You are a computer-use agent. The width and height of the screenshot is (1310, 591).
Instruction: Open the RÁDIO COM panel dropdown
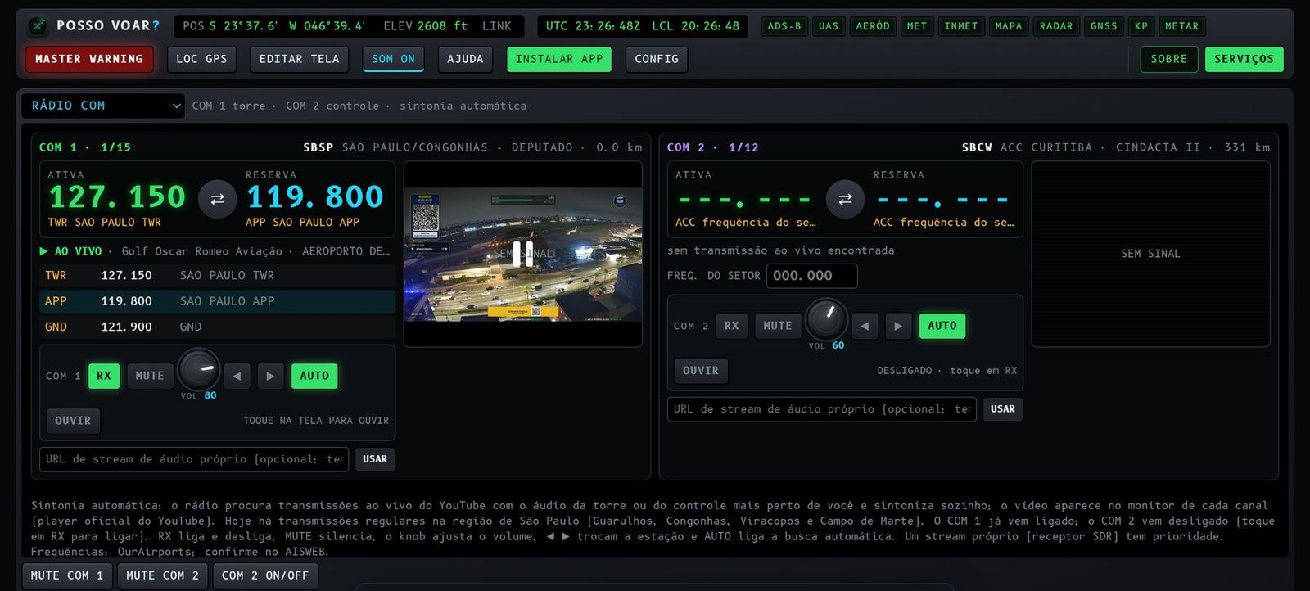103,106
